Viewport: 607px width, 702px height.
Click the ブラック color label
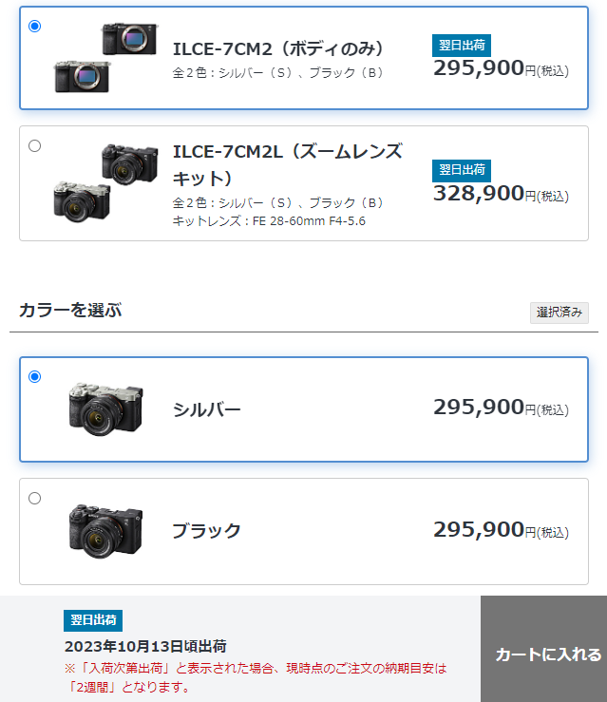(x=206, y=531)
